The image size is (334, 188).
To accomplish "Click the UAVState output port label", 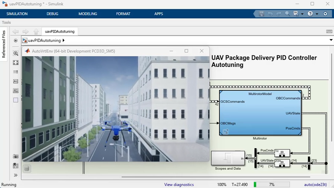I will pyautogui.click(x=293, y=113).
